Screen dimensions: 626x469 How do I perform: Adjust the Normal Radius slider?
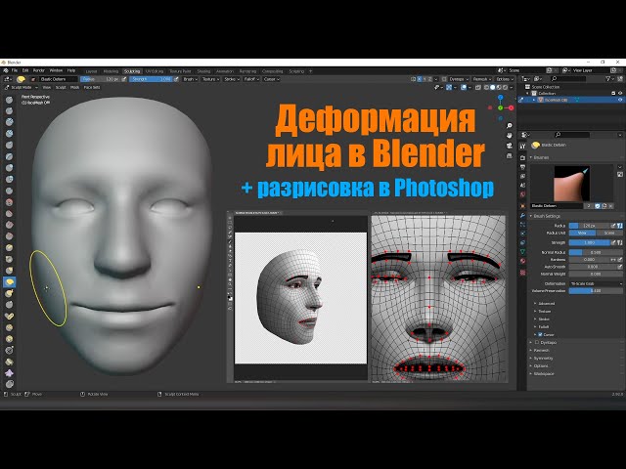pyautogui.click(x=596, y=252)
